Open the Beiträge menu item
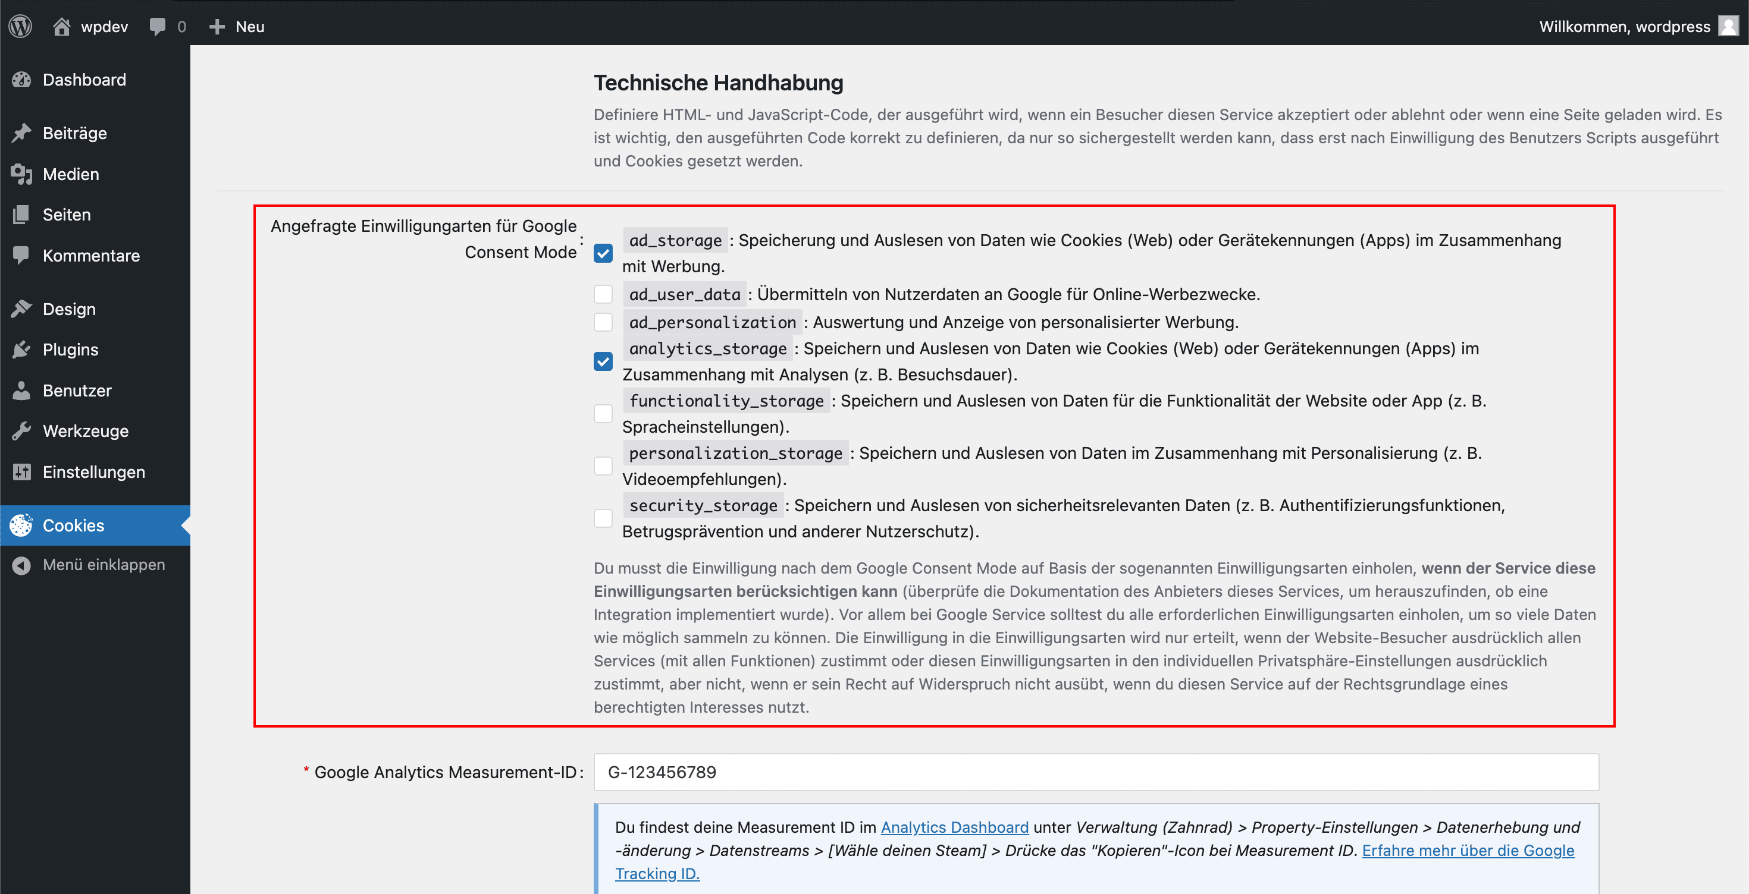The height and width of the screenshot is (894, 1749). point(75,133)
